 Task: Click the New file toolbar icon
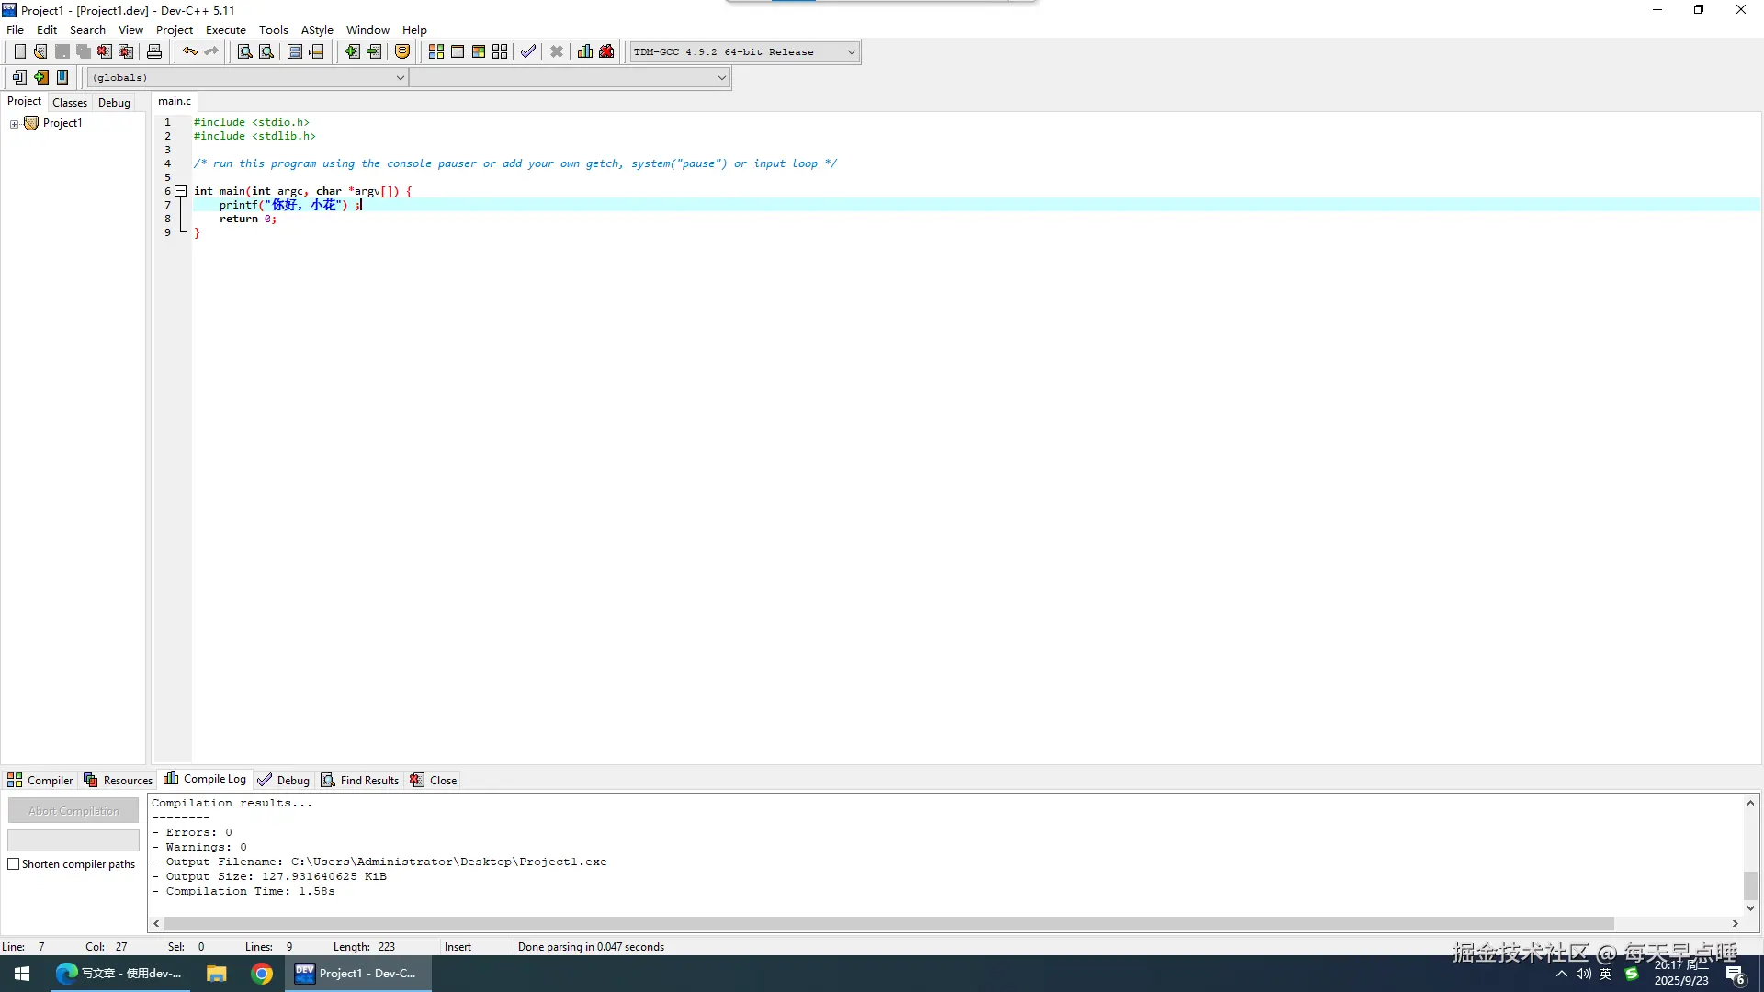click(x=19, y=51)
